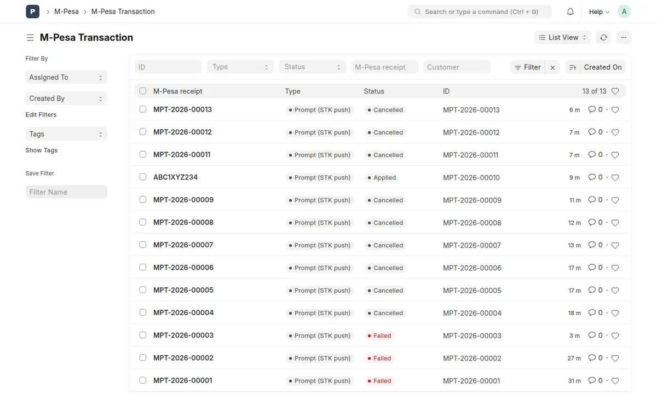The height and width of the screenshot is (394, 657).
Task: Click ID cell MPT-2026-00004
Action: pyautogui.click(x=472, y=313)
